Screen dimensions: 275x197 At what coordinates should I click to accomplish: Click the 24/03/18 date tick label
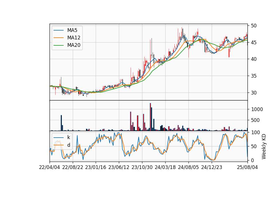(x=165, y=167)
